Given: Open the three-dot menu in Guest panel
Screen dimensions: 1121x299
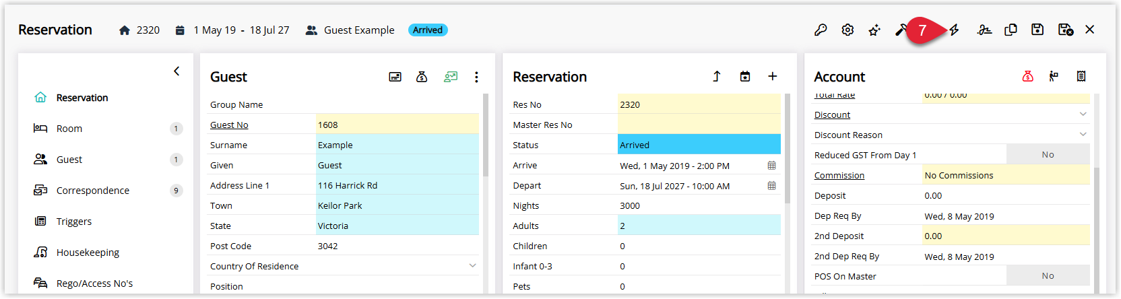Looking at the screenshot, I should point(476,77).
